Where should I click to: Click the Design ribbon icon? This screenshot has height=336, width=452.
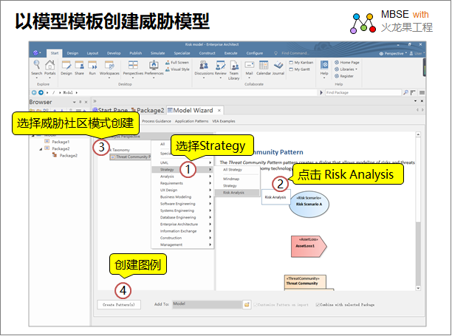pyautogui.click(x=66, y=67)
